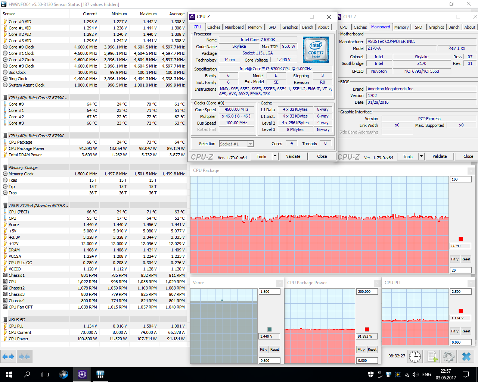This screenshot has height=382, width=478.
Task: Open the Tools dropdown arrow in the back CPU-Z window
Action: click(x=422, y=156)
